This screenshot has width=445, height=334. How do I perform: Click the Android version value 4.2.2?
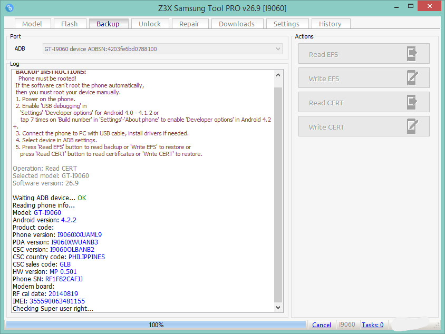pos(69,220)
